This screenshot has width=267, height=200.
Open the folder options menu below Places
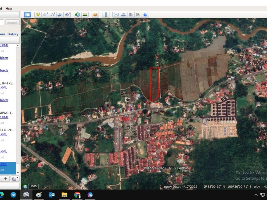[x=15, y=179]
